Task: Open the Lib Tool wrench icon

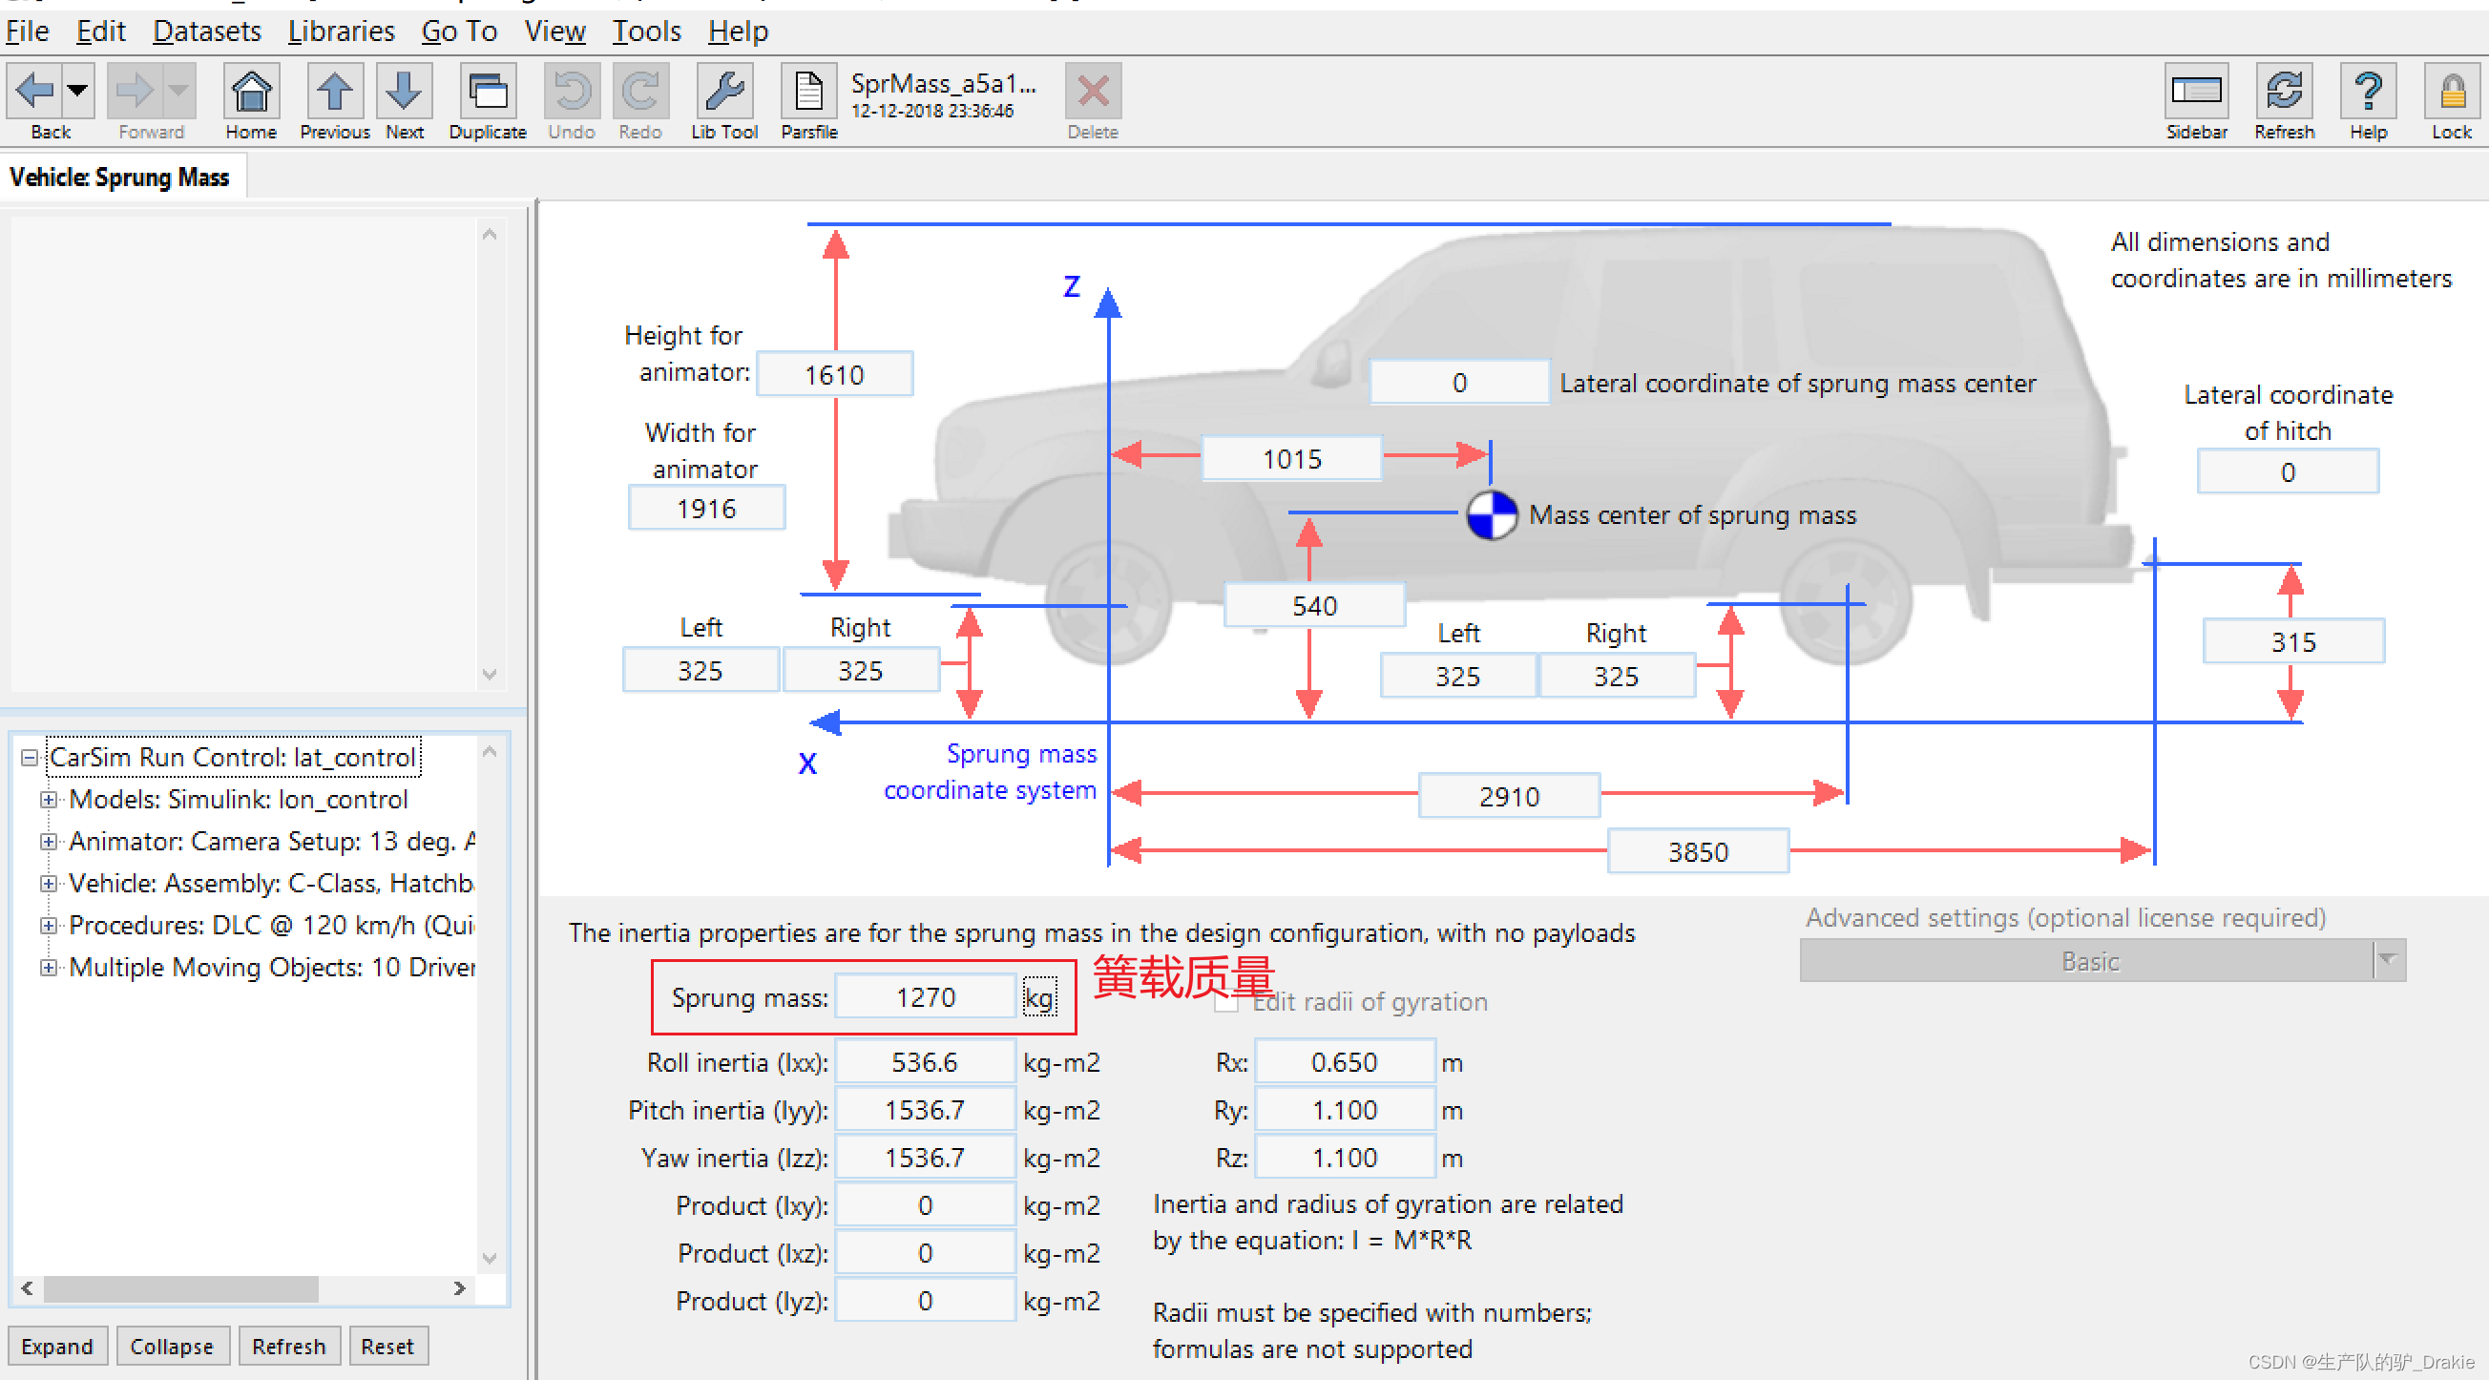Action: [x=723, y=91]
